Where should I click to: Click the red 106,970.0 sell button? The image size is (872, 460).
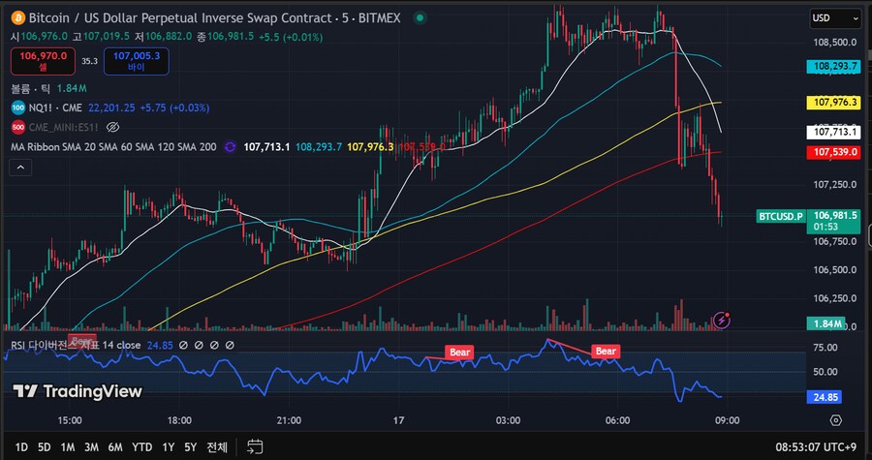[44, 61]
